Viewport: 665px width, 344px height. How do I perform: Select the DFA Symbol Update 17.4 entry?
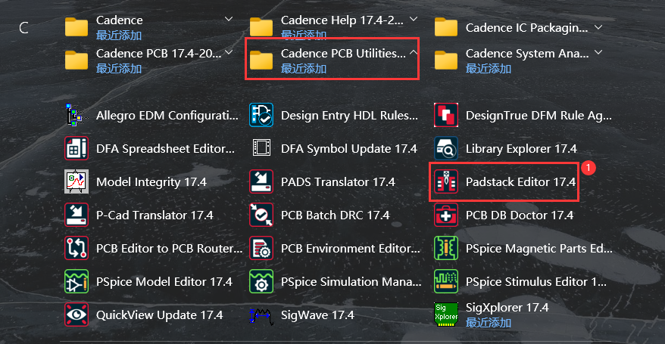point(333,148)
